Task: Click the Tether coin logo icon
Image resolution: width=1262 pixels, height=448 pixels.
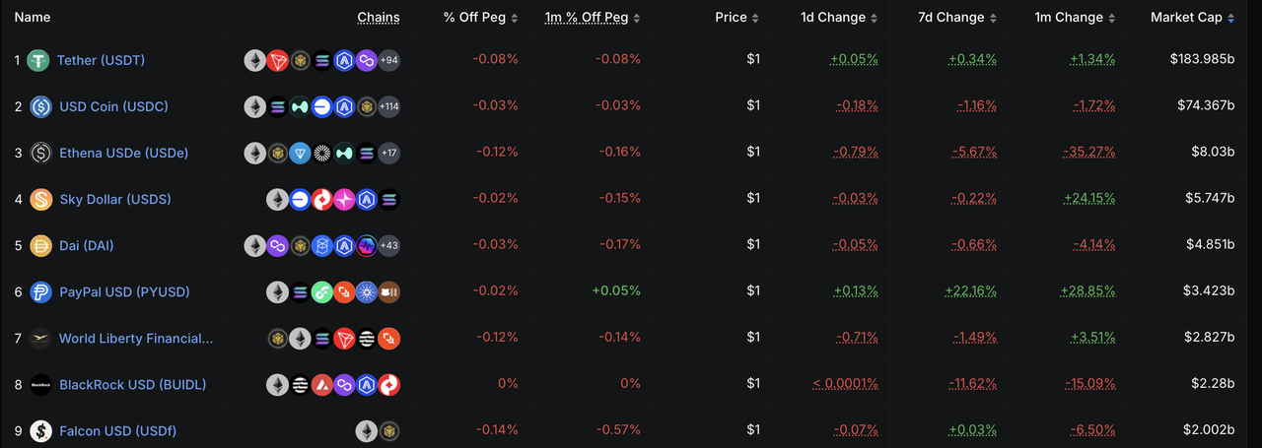Action: point(38,61)
